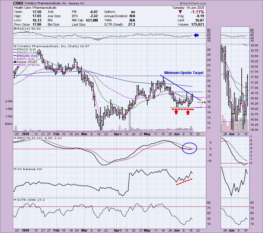Viewport: 263px width, 233px height.
Task: Click the EMA(200) 19.01 legend entry
Action: click(27, 56)
